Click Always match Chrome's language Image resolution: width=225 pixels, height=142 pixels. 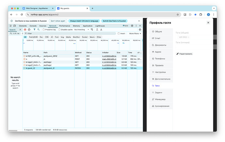(84, 21)
